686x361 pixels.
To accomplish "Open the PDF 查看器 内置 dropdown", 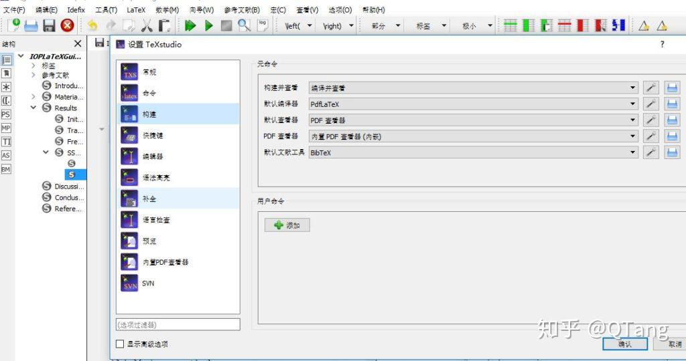I will pos(474,136).
